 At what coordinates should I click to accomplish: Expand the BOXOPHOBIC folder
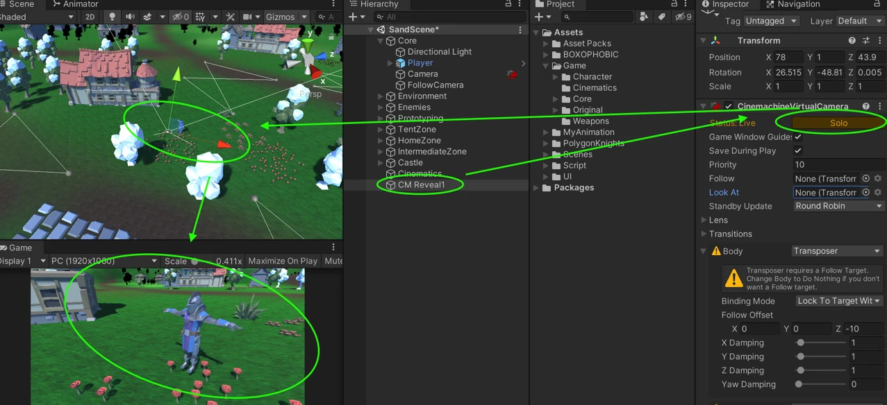pyautogui.click(x=546, y=55)
